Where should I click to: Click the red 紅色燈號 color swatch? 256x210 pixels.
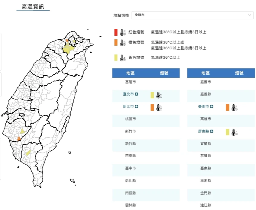(116, 32)
